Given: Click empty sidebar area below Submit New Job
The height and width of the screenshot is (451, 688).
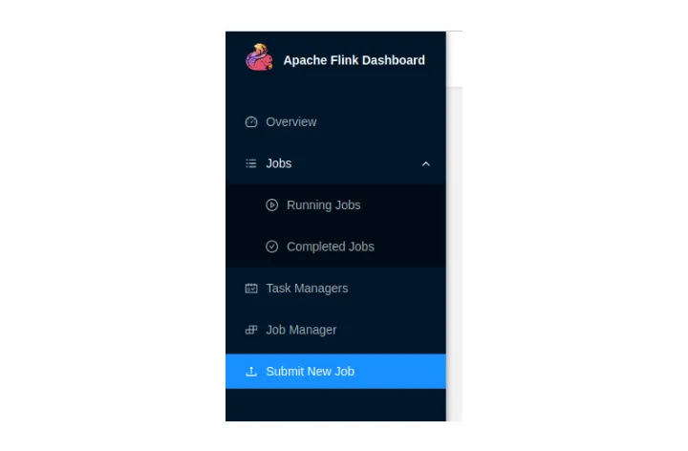Looking at the screenshot, I should (335, 405).
